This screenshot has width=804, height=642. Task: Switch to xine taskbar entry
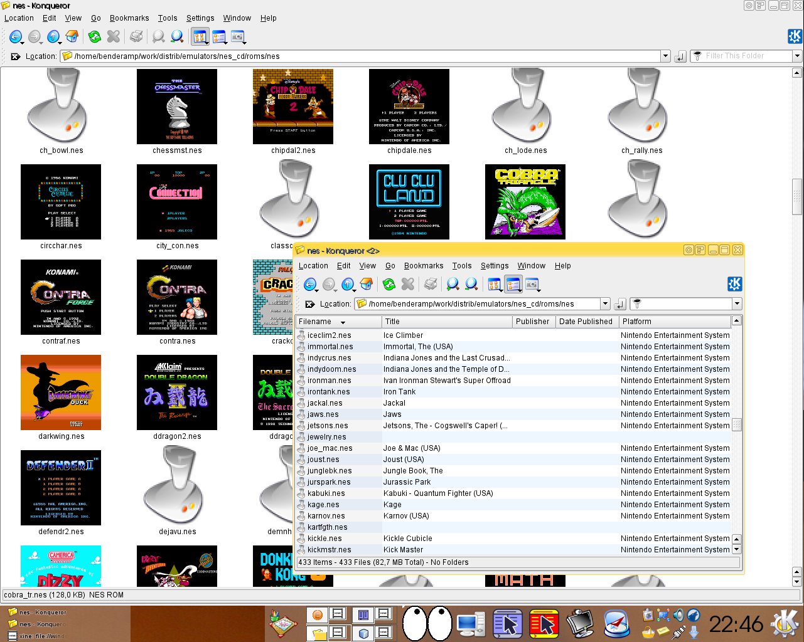pos(38,636)
